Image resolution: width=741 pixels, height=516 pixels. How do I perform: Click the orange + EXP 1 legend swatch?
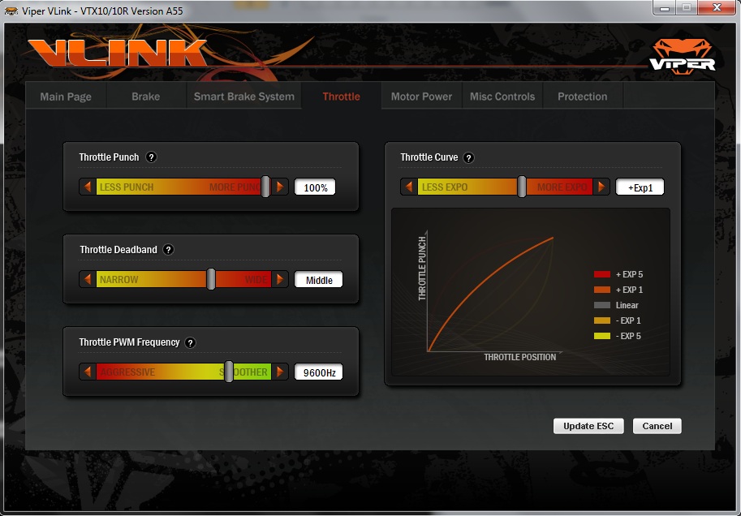(602, 290)
